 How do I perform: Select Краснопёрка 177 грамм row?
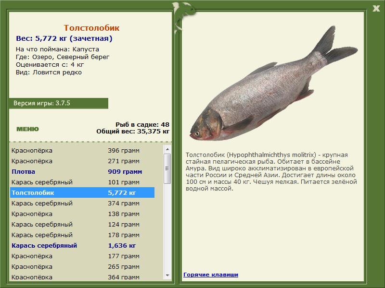82,256
